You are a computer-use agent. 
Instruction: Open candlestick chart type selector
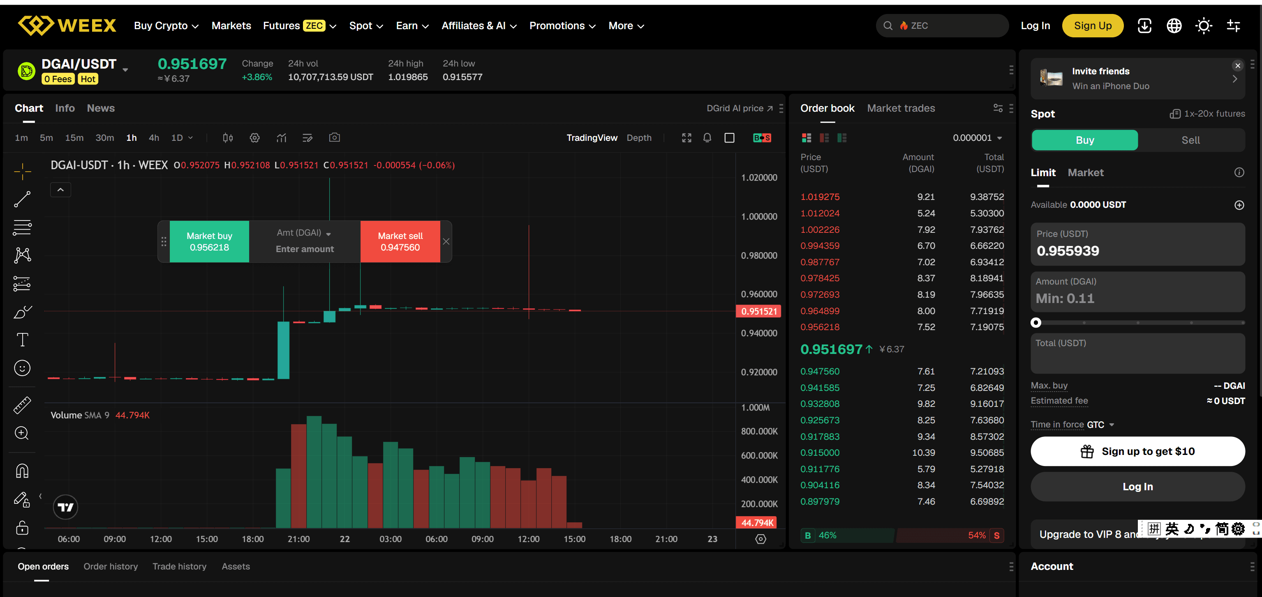point(228,138)
